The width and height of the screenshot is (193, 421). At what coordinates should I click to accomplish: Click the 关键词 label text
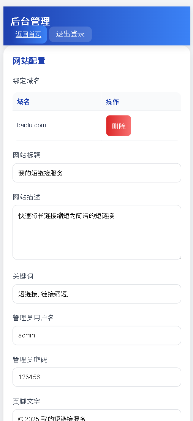click(x=23, y=276)
